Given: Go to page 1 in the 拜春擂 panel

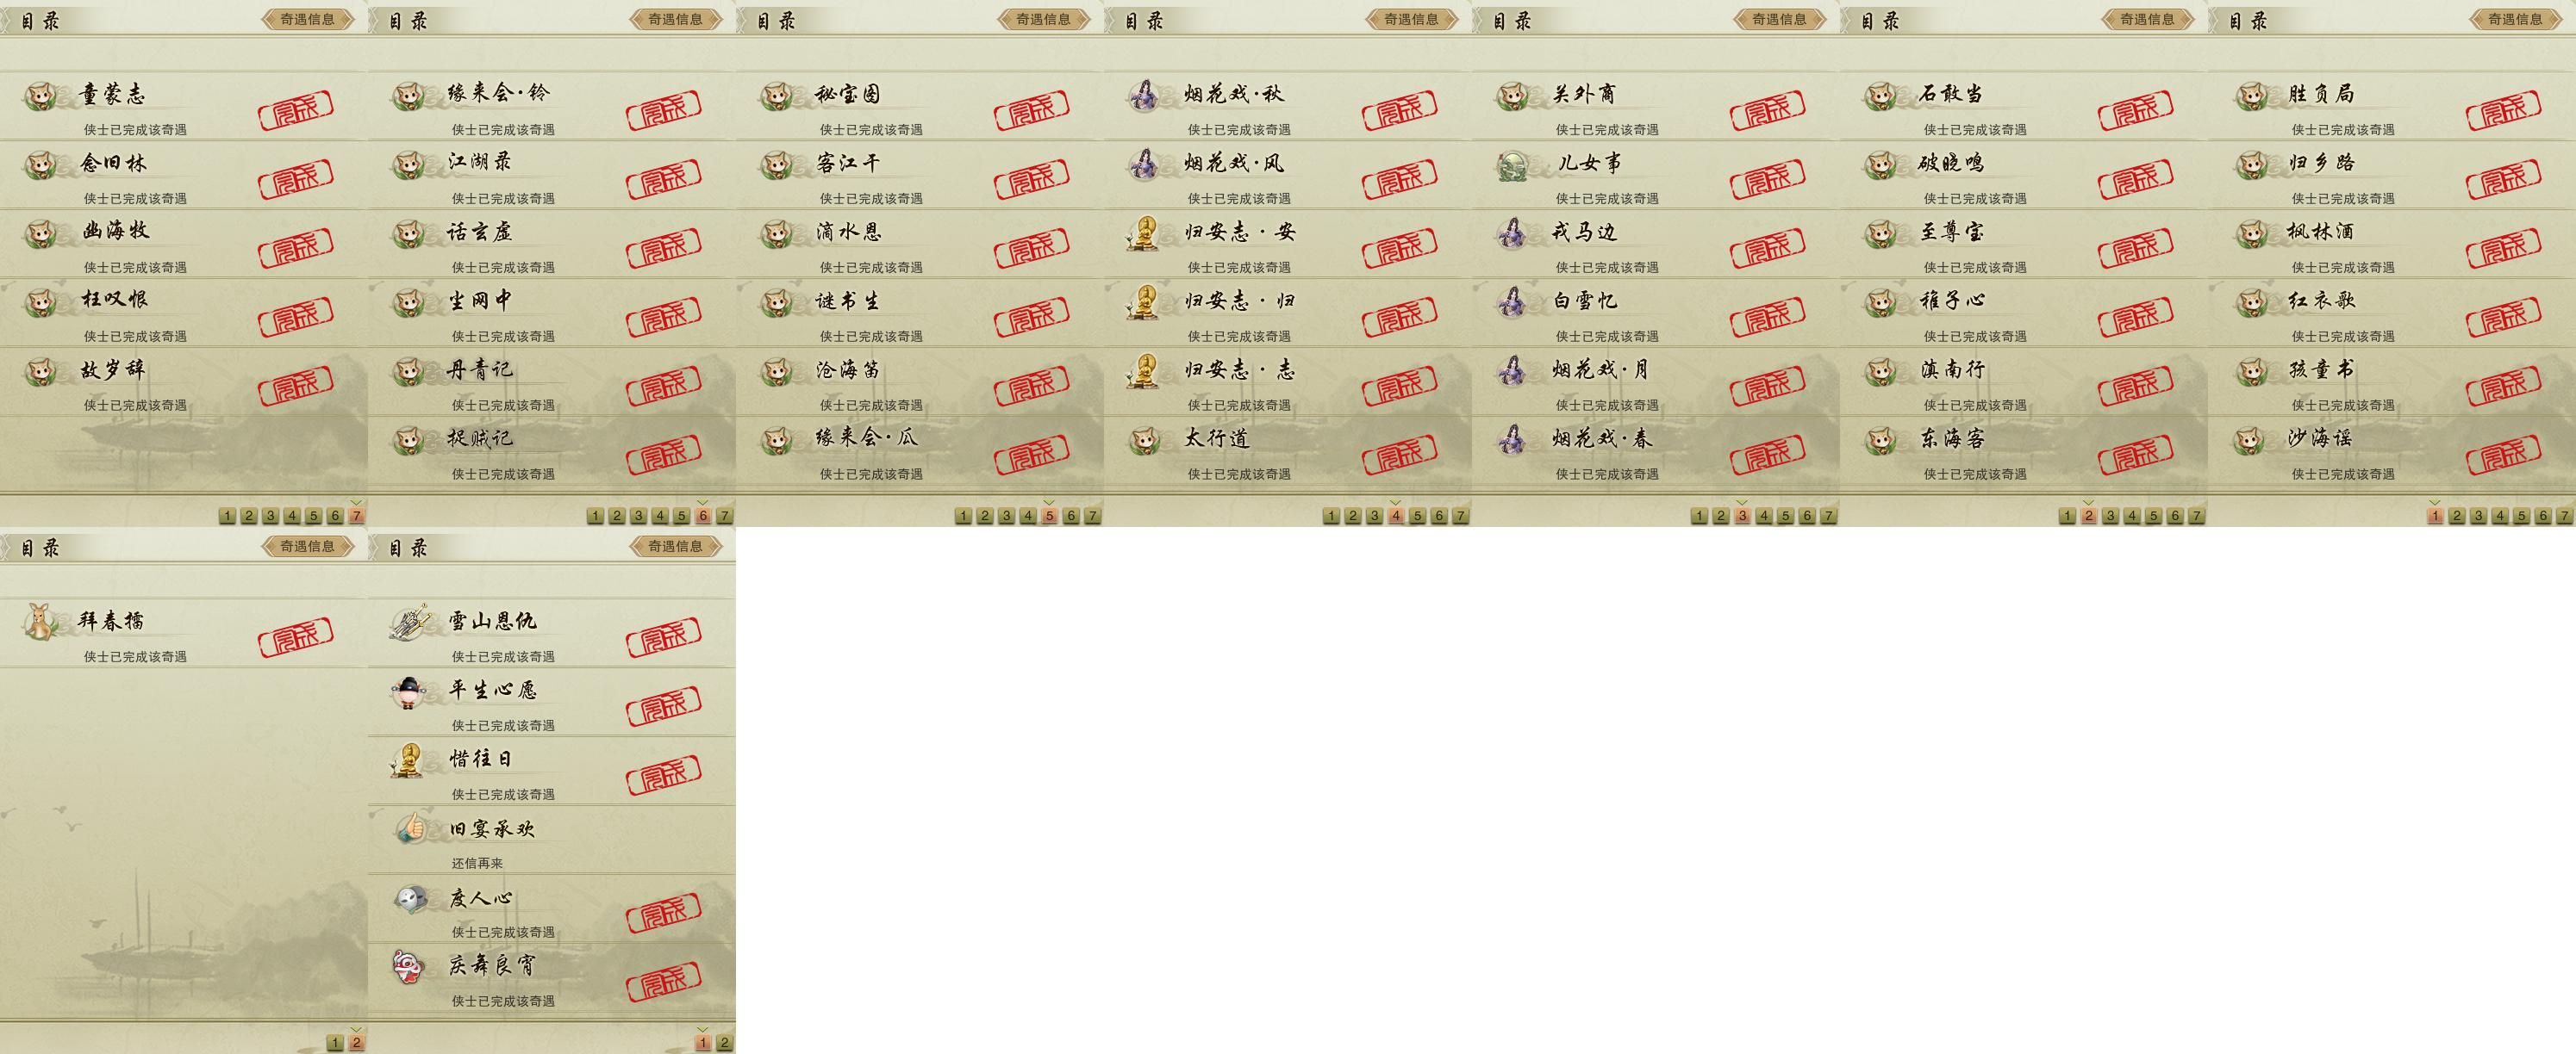Looking at the screenshot, I should [335, 1043].
